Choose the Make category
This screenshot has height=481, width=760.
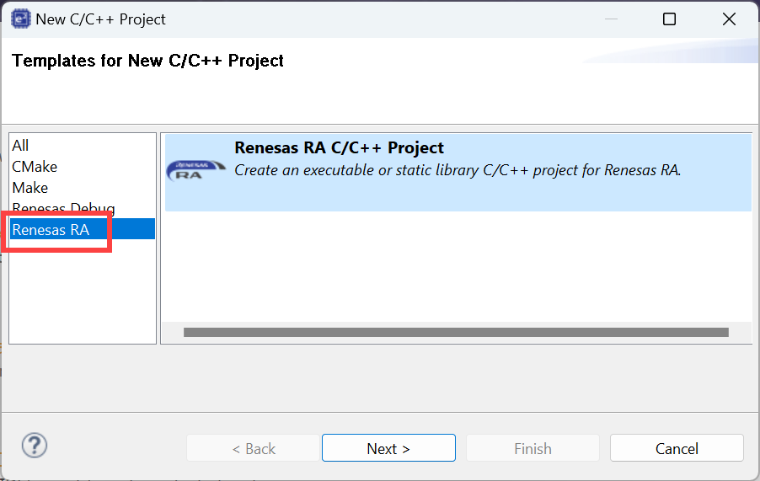click(x=30, y=188)
